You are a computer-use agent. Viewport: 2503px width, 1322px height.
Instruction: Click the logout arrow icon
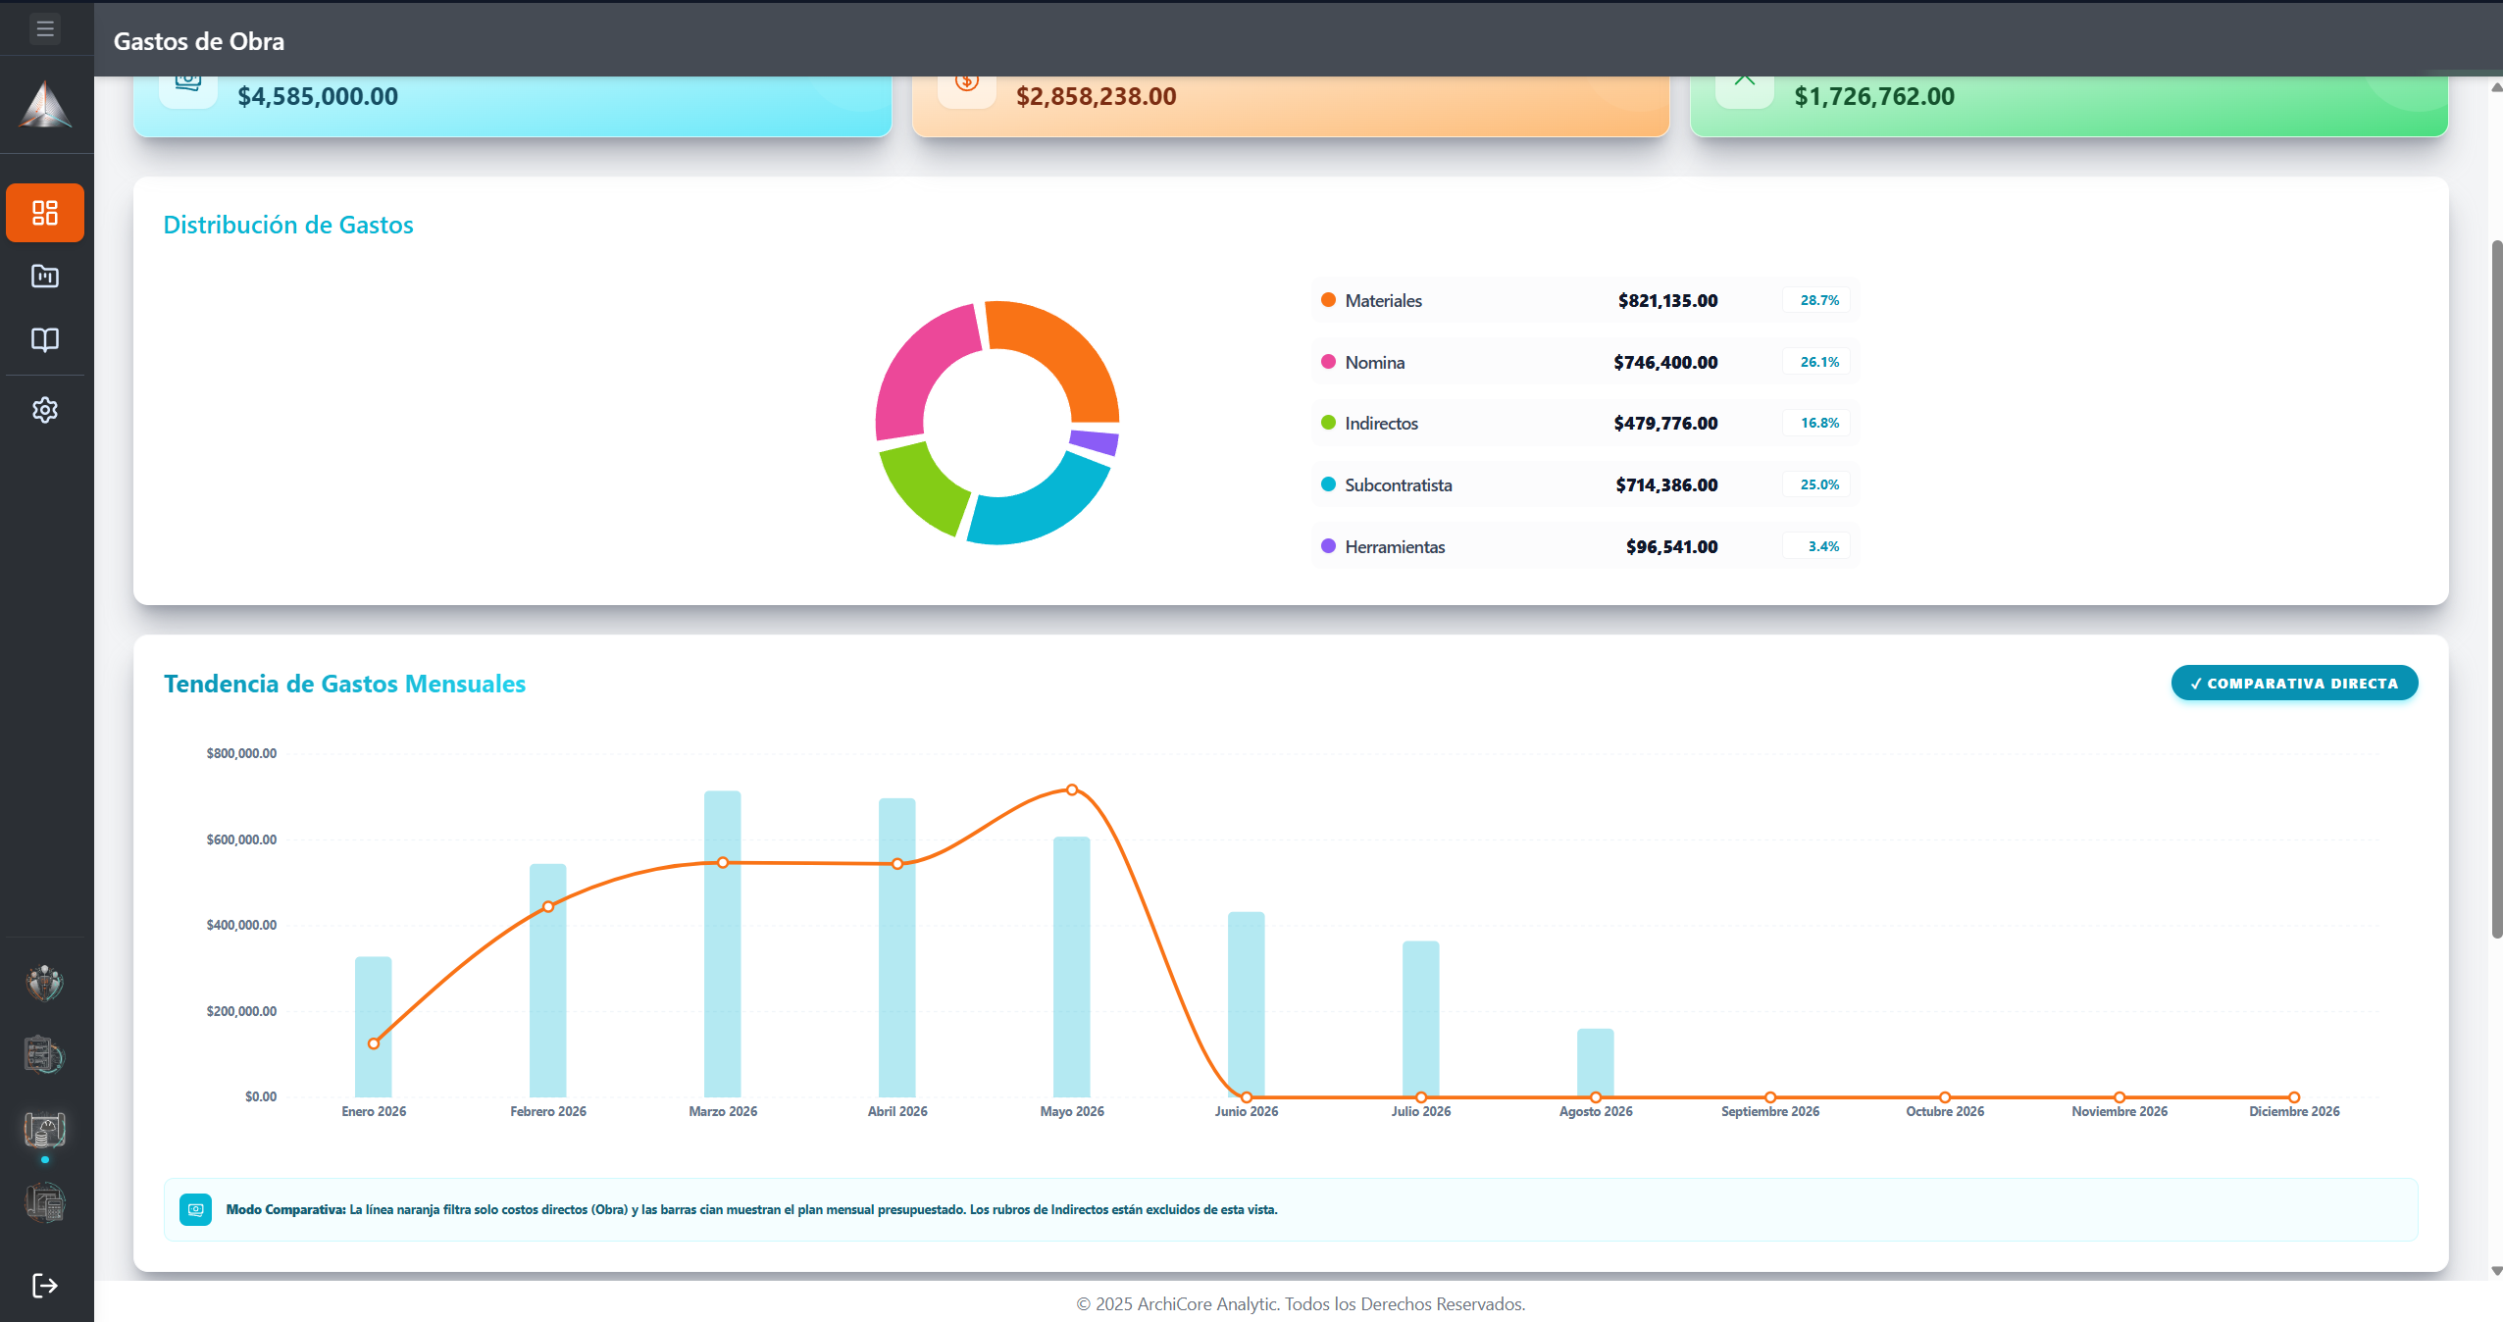(45, 1286)
